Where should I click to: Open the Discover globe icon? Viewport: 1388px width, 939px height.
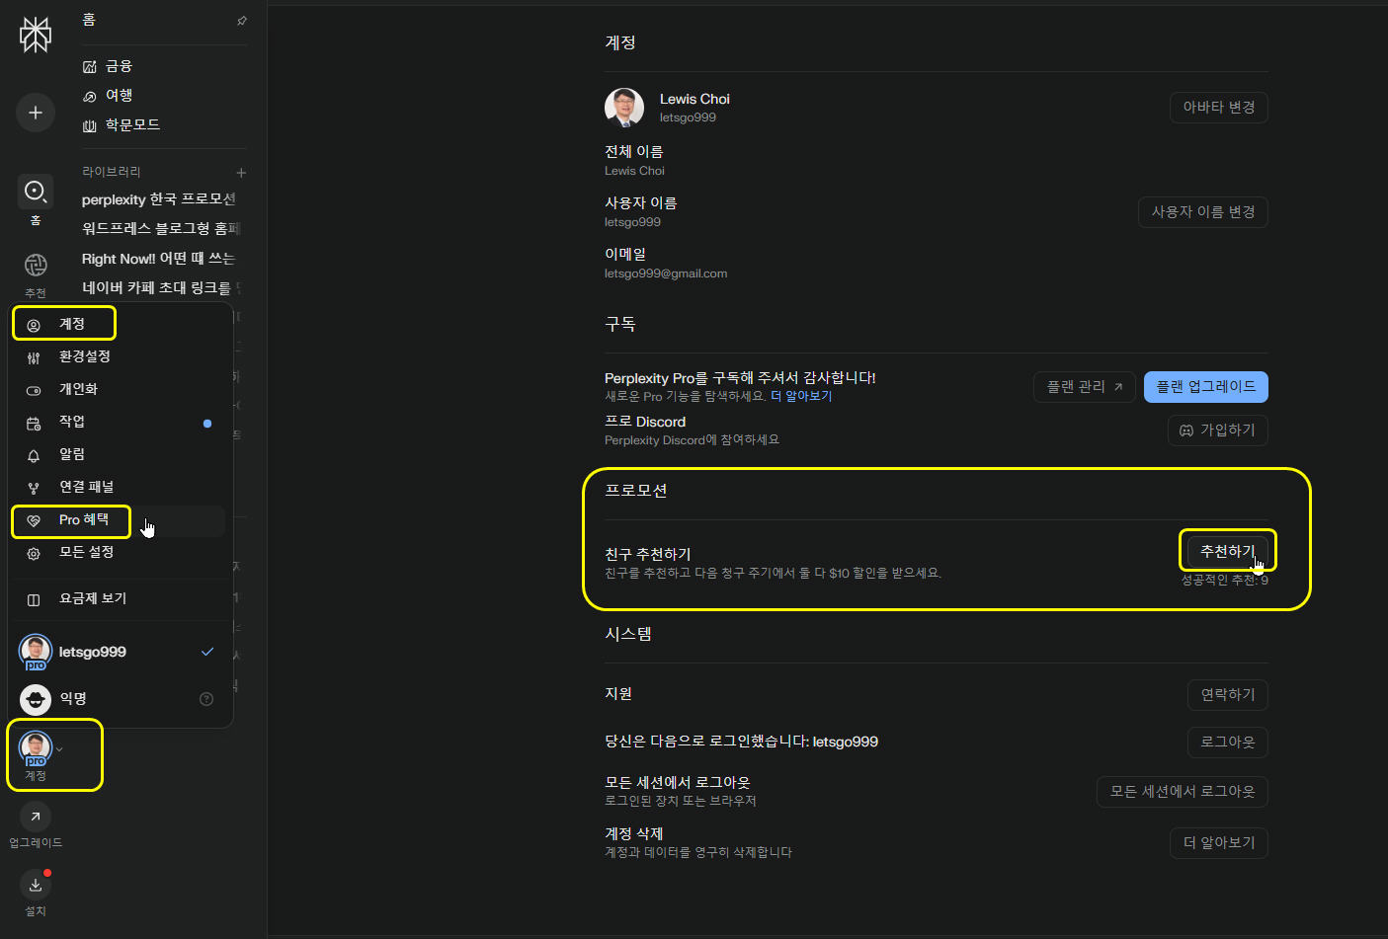(36, 265)
